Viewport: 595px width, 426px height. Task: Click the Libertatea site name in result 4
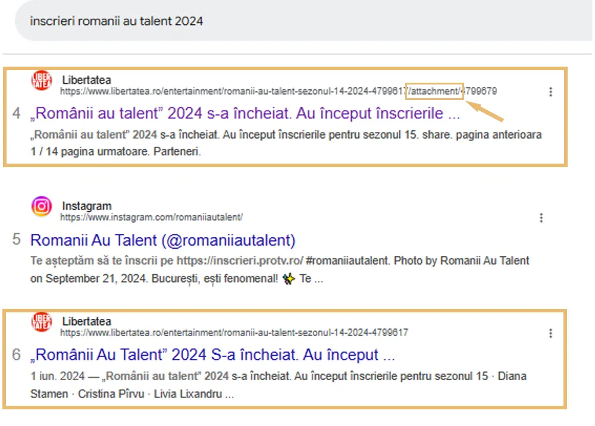click(86, 80)
